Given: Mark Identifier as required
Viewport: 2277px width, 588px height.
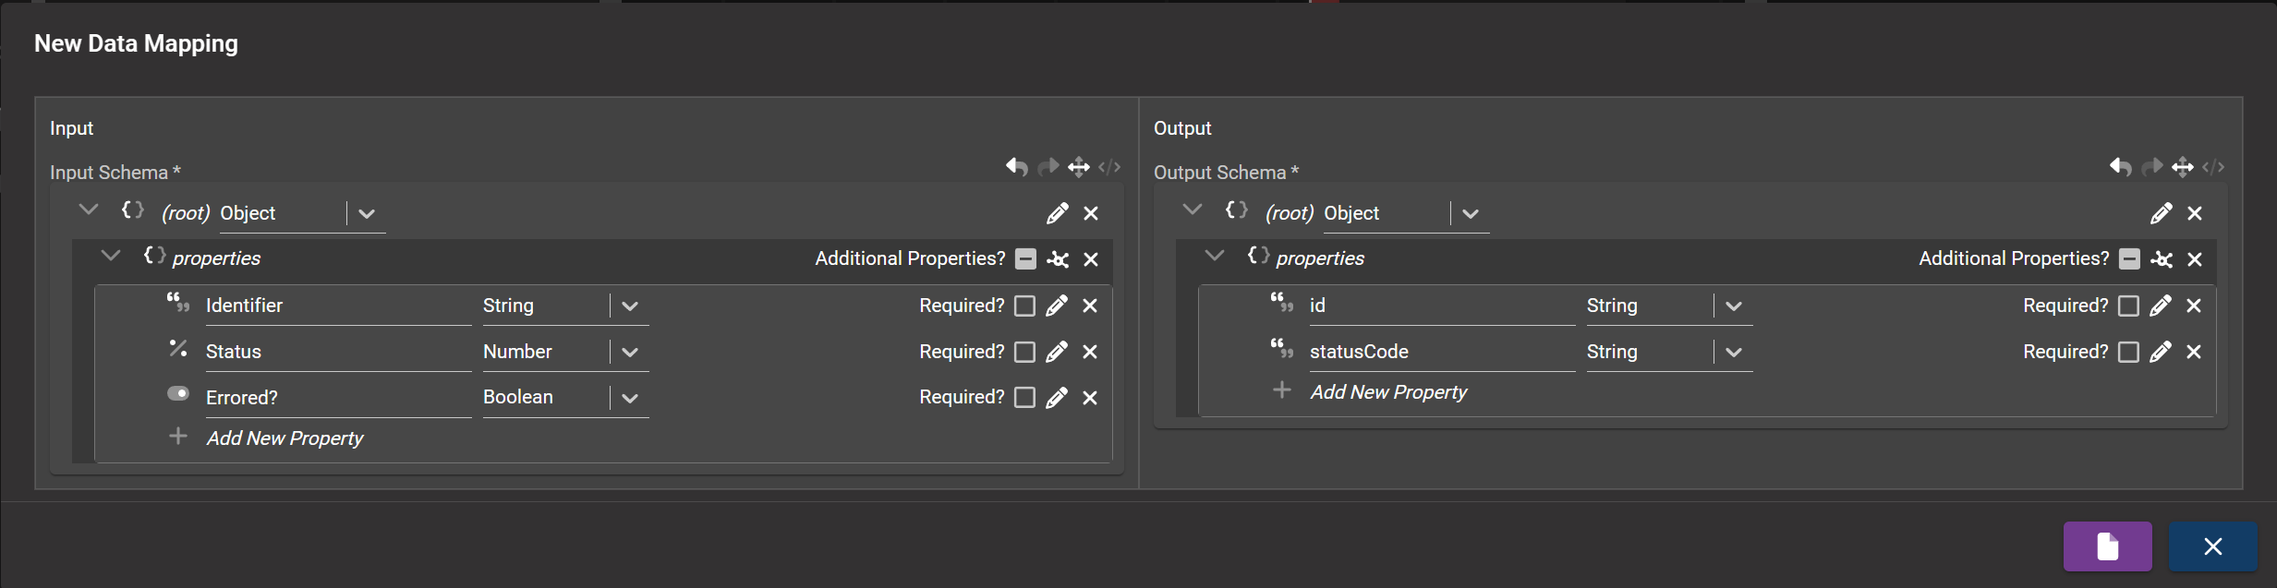Looking at the screenshot, I should point(1024,306).
